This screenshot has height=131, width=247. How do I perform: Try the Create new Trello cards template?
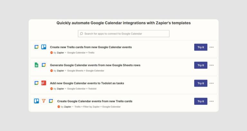pos(201,47)
